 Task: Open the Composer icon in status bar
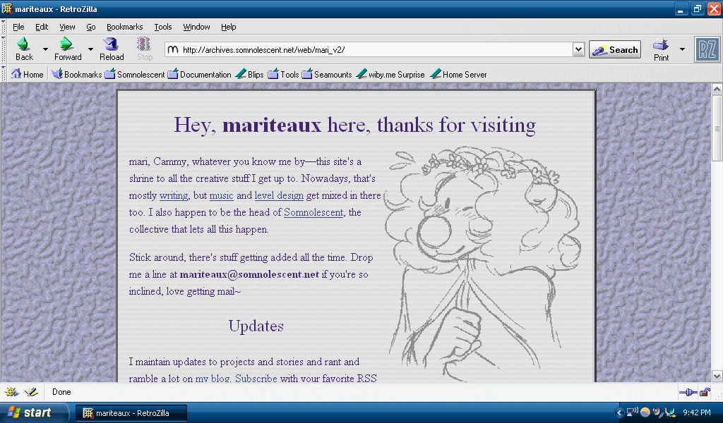coord(31,392)
